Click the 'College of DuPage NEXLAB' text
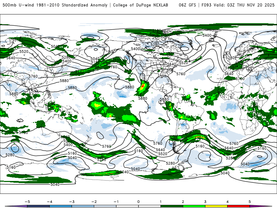This screenshot has width=277, height=208. pos(141,5)
